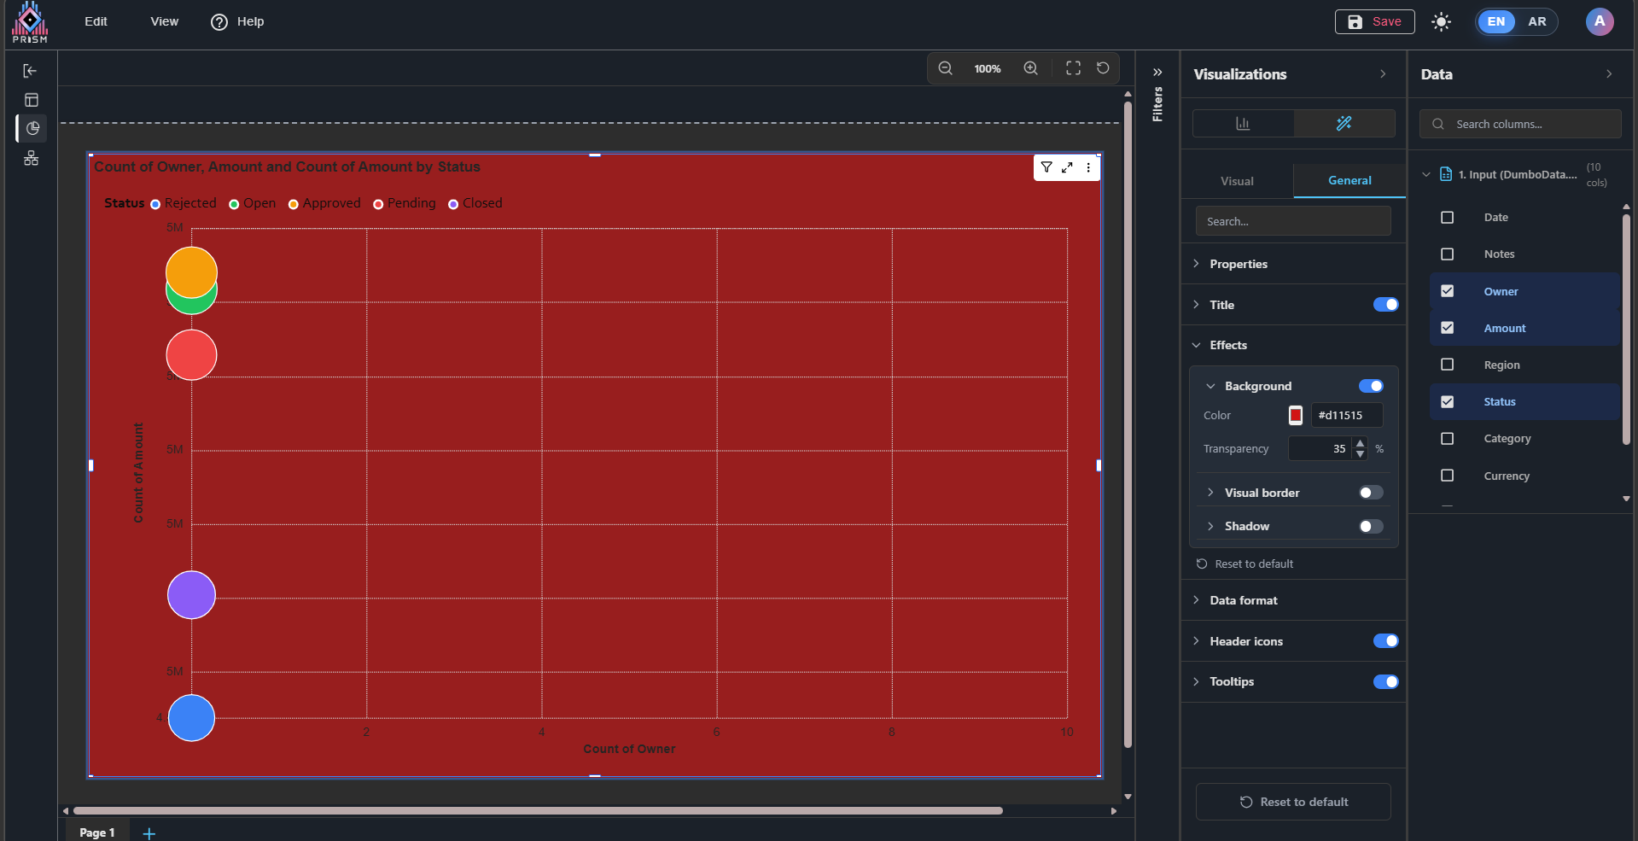
Task: Expand the chart to focus mode
Action: pyautogui.click(x=1067, y=167)
